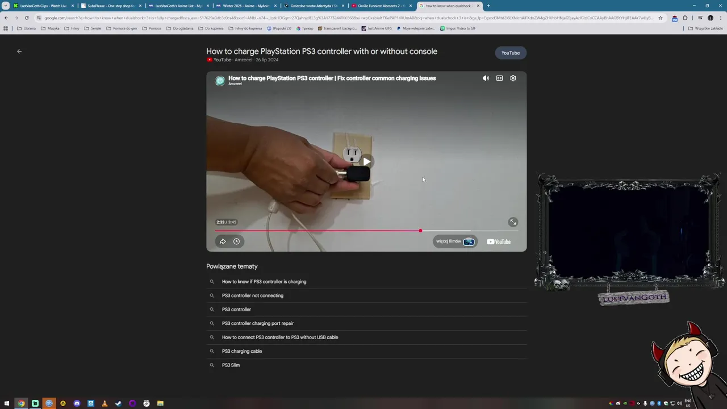The width and height of the screenshot is (727, 409).
Task: Open the Windows Start menu
Action: click(x=7, y=403)
